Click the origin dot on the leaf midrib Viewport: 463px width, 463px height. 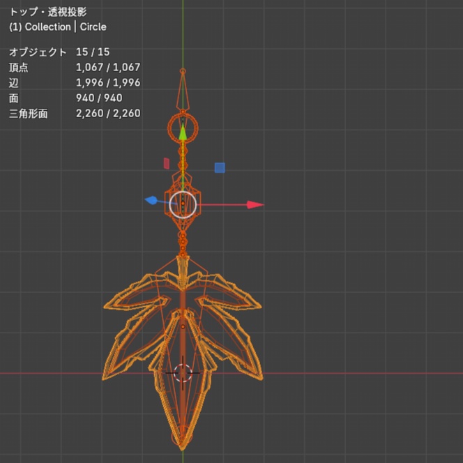183,326
